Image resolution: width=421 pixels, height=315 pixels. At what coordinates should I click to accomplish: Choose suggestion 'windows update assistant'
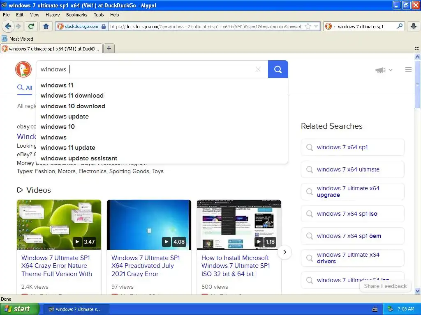point(162,158)
